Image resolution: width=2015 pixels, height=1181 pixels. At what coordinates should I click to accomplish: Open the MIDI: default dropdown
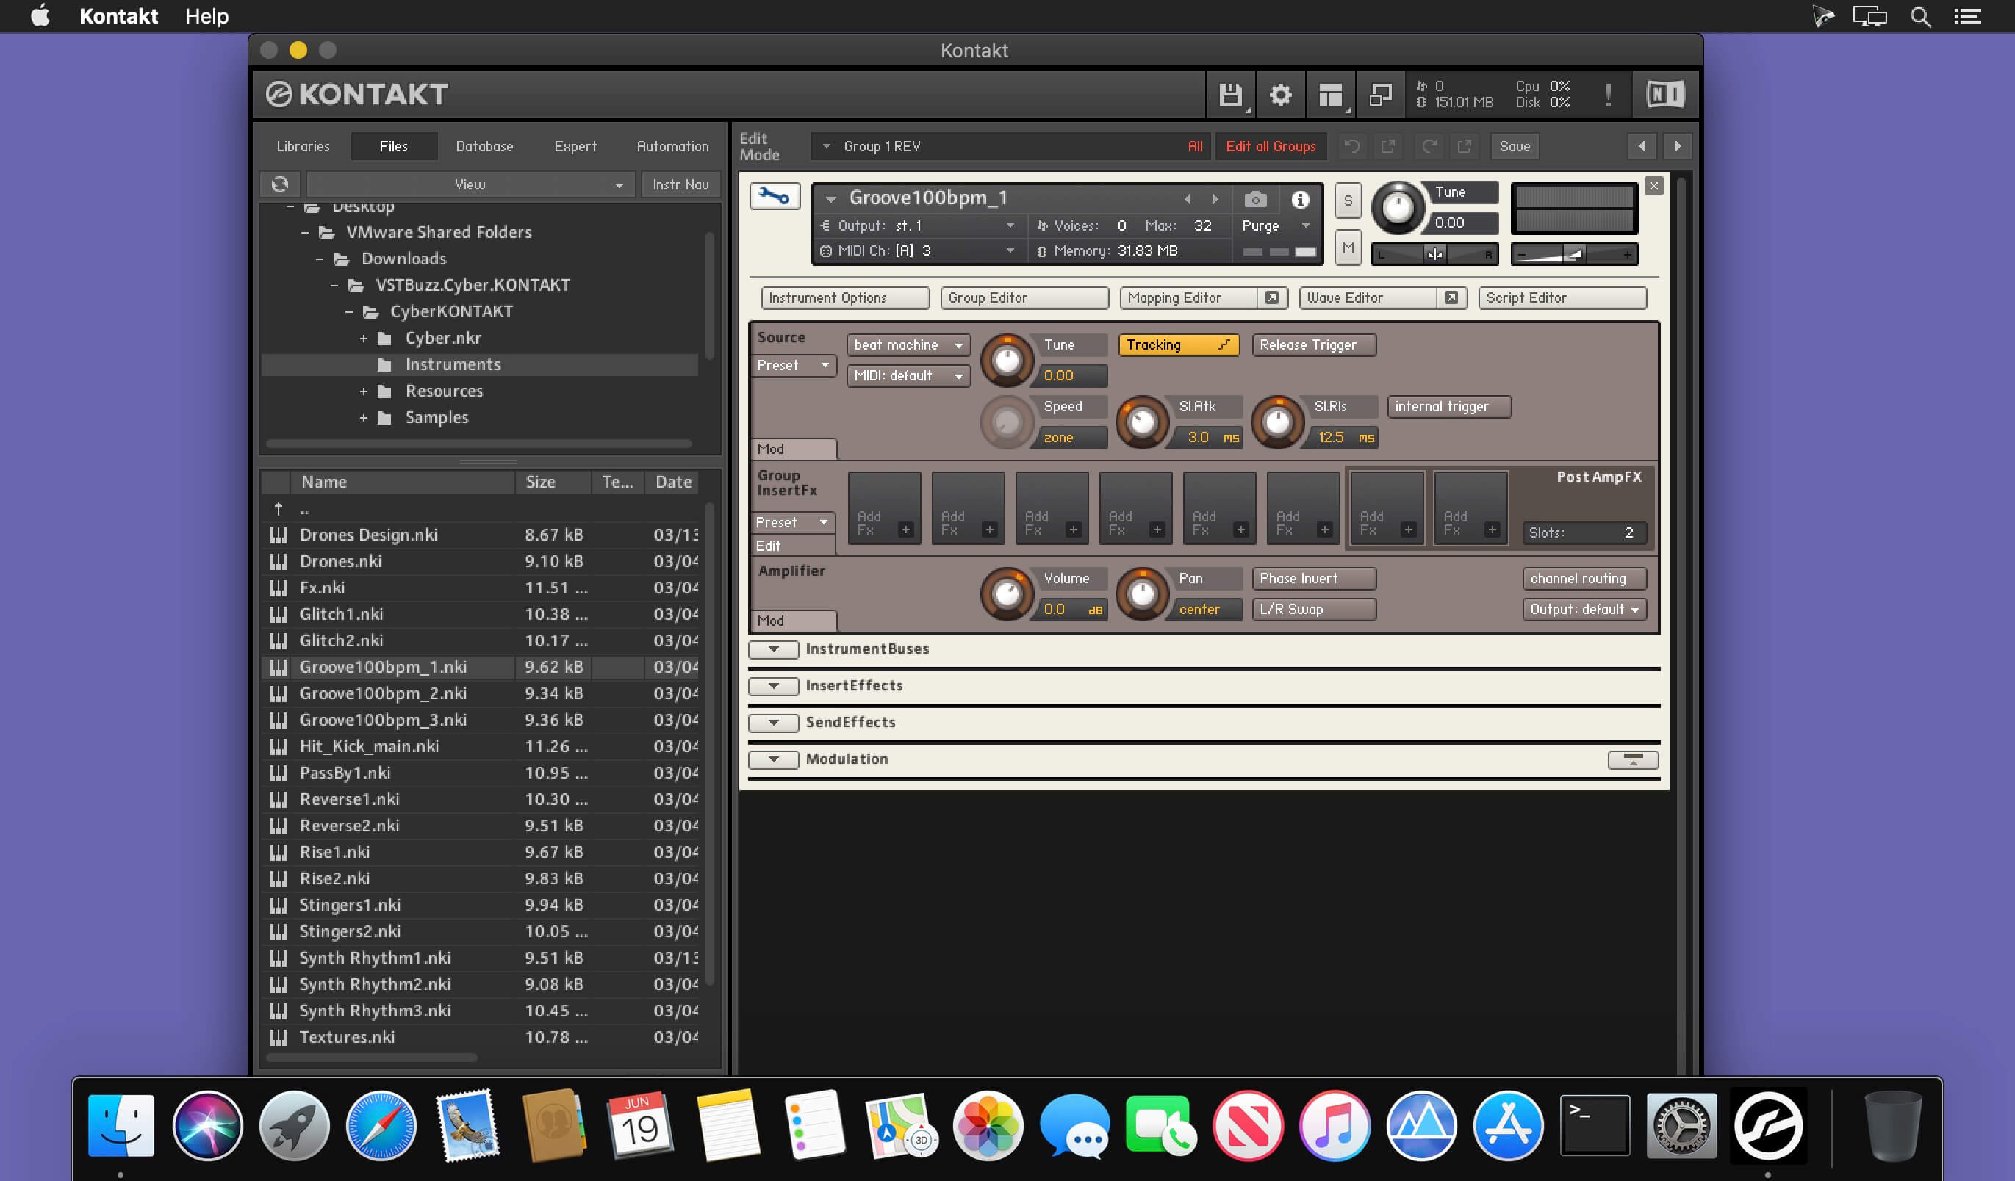tap(908, 376)
